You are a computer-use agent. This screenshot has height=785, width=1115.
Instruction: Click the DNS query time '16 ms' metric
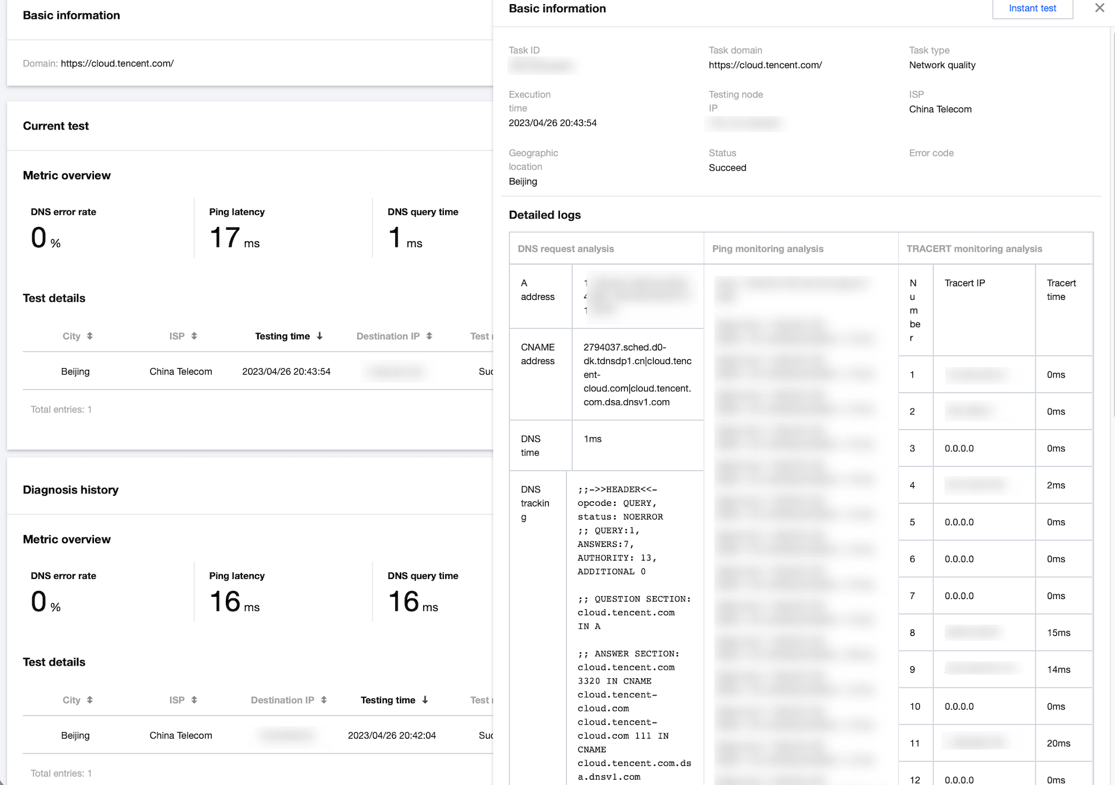coord(413,602)
